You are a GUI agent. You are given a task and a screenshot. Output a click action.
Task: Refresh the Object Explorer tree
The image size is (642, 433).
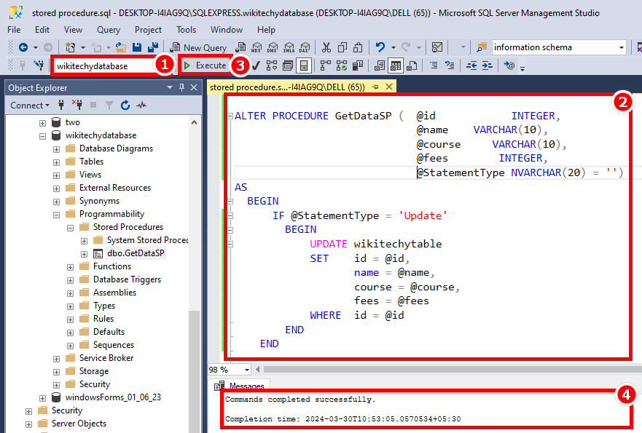pos(125,106)
